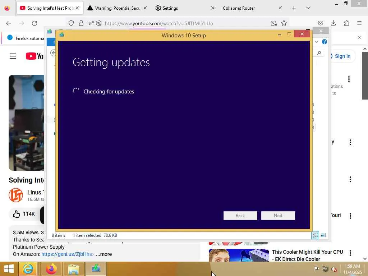368x276 pixels.
Task: Open a new Firefox tab
Action: [x=294, y=8]
